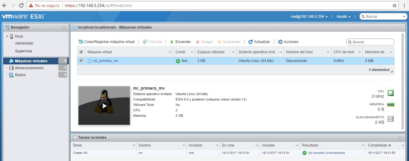The image size is (409, 161).
Task: Open the root@192.168.5.254 user dropdown
Action: pyautogui.click(x=309, y=17)
